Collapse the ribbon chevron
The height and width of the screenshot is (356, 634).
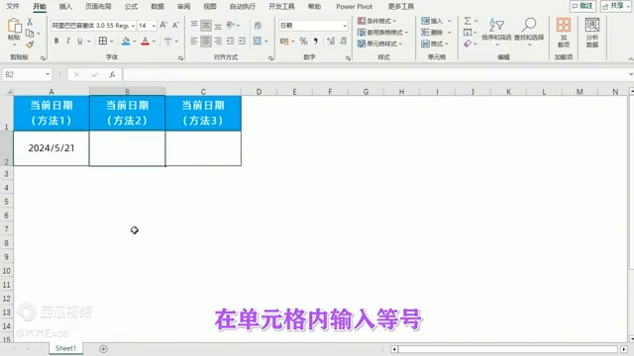tap(630, 59)
